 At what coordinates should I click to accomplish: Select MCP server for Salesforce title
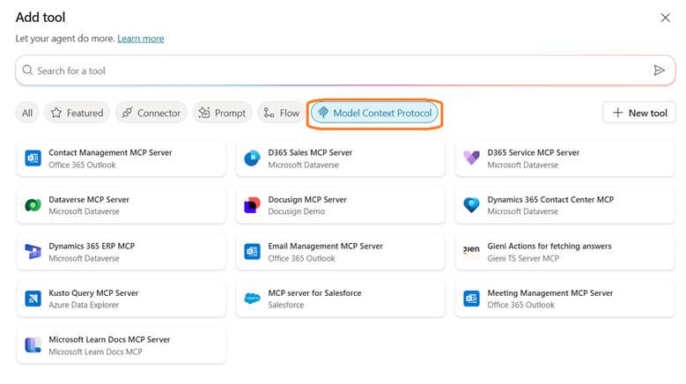point(314,293)
